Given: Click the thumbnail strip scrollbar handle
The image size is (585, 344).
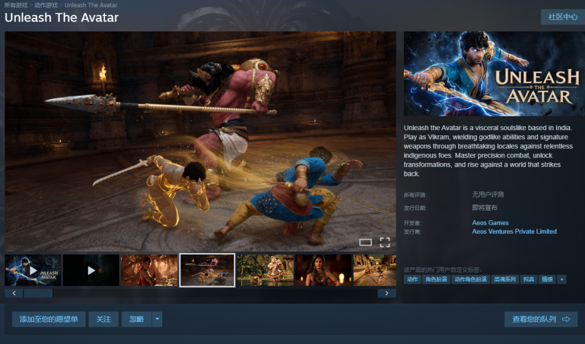Looking at the screenshot, I should point(38,293).
